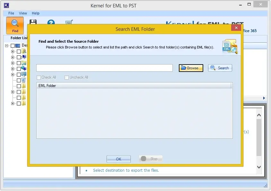The image size is (271, 191).
Task: Tick checkbox beside the user profile folder
Action: pyautogui.click(x=19, y=51)
